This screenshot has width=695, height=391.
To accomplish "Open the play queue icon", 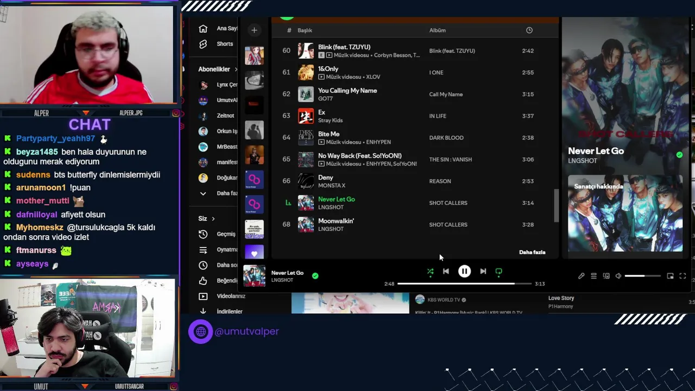I will point(593,276).
